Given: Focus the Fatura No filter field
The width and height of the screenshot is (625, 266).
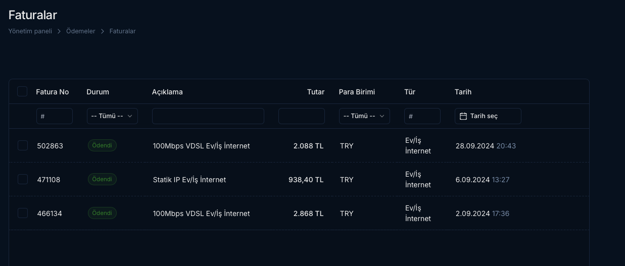Looking at the screenshot, I should coord(55,116).
